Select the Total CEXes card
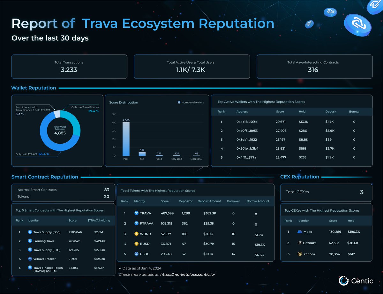The image size is (383, 294). click(326, 192)
